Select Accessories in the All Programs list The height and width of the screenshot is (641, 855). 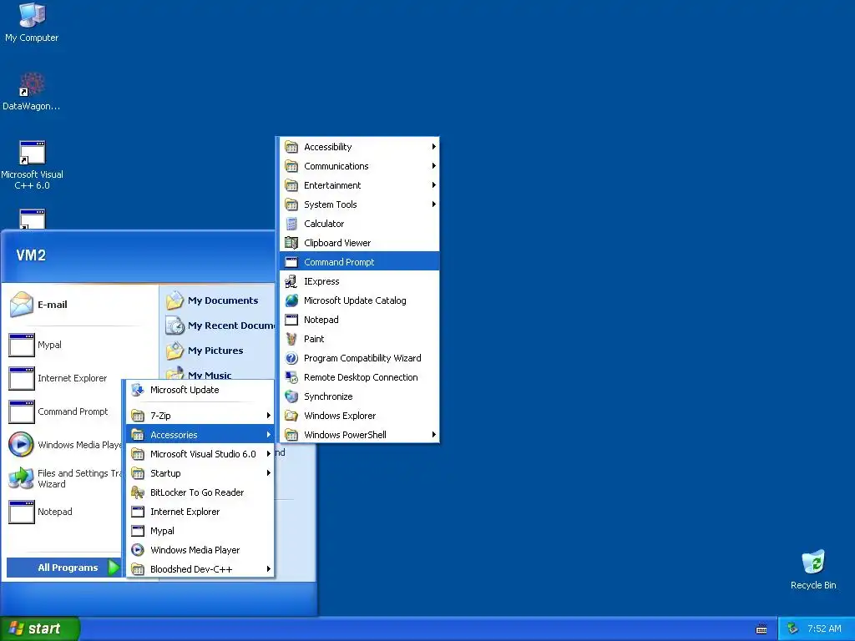click(x=200, y=434)
